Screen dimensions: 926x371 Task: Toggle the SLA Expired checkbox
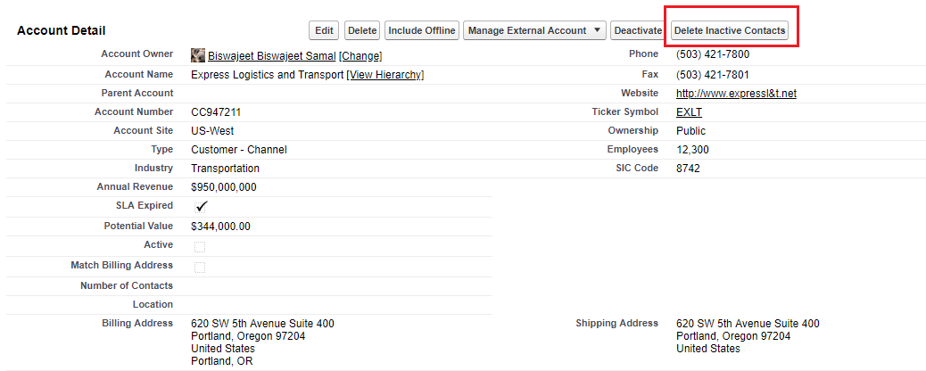pos(201,207)
